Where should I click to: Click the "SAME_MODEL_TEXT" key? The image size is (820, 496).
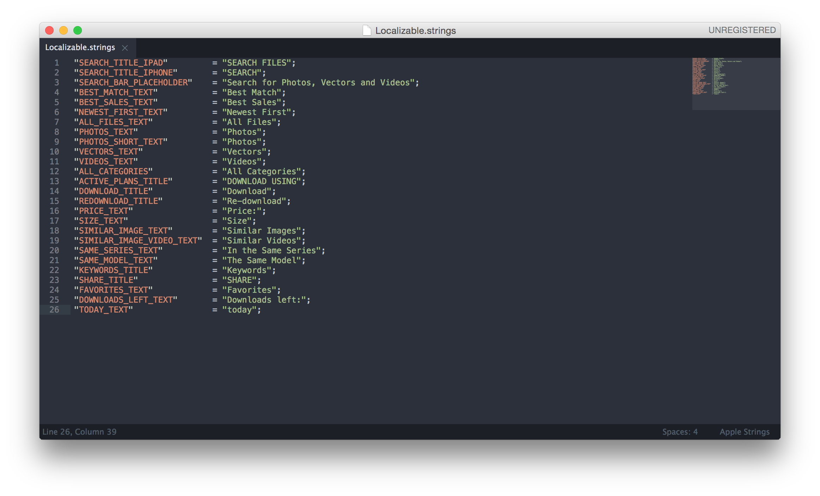pos(116,260)
